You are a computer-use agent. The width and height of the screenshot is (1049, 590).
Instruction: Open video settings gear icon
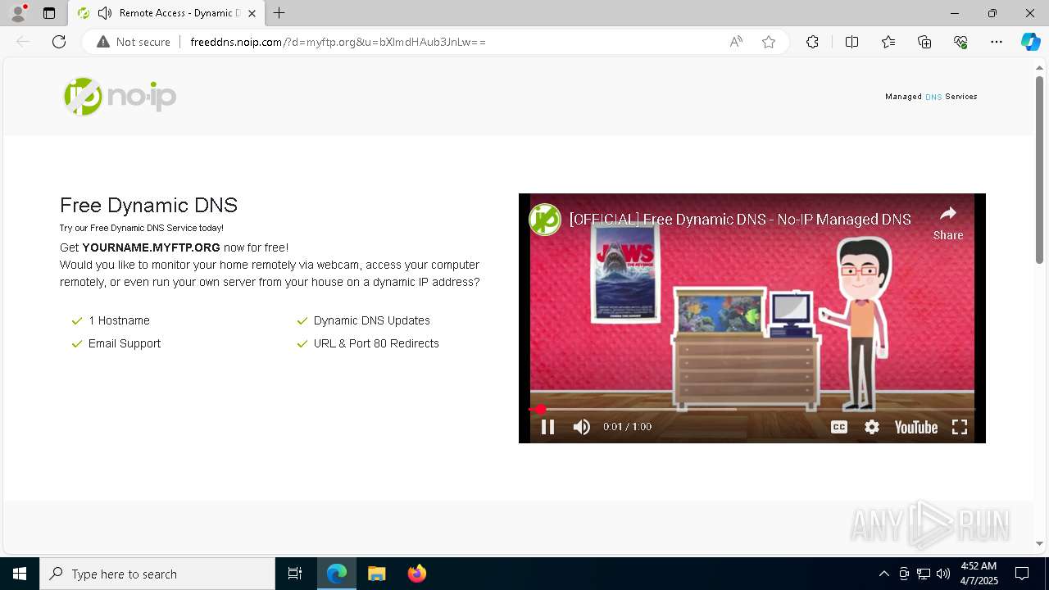click(x=872, y=427)
